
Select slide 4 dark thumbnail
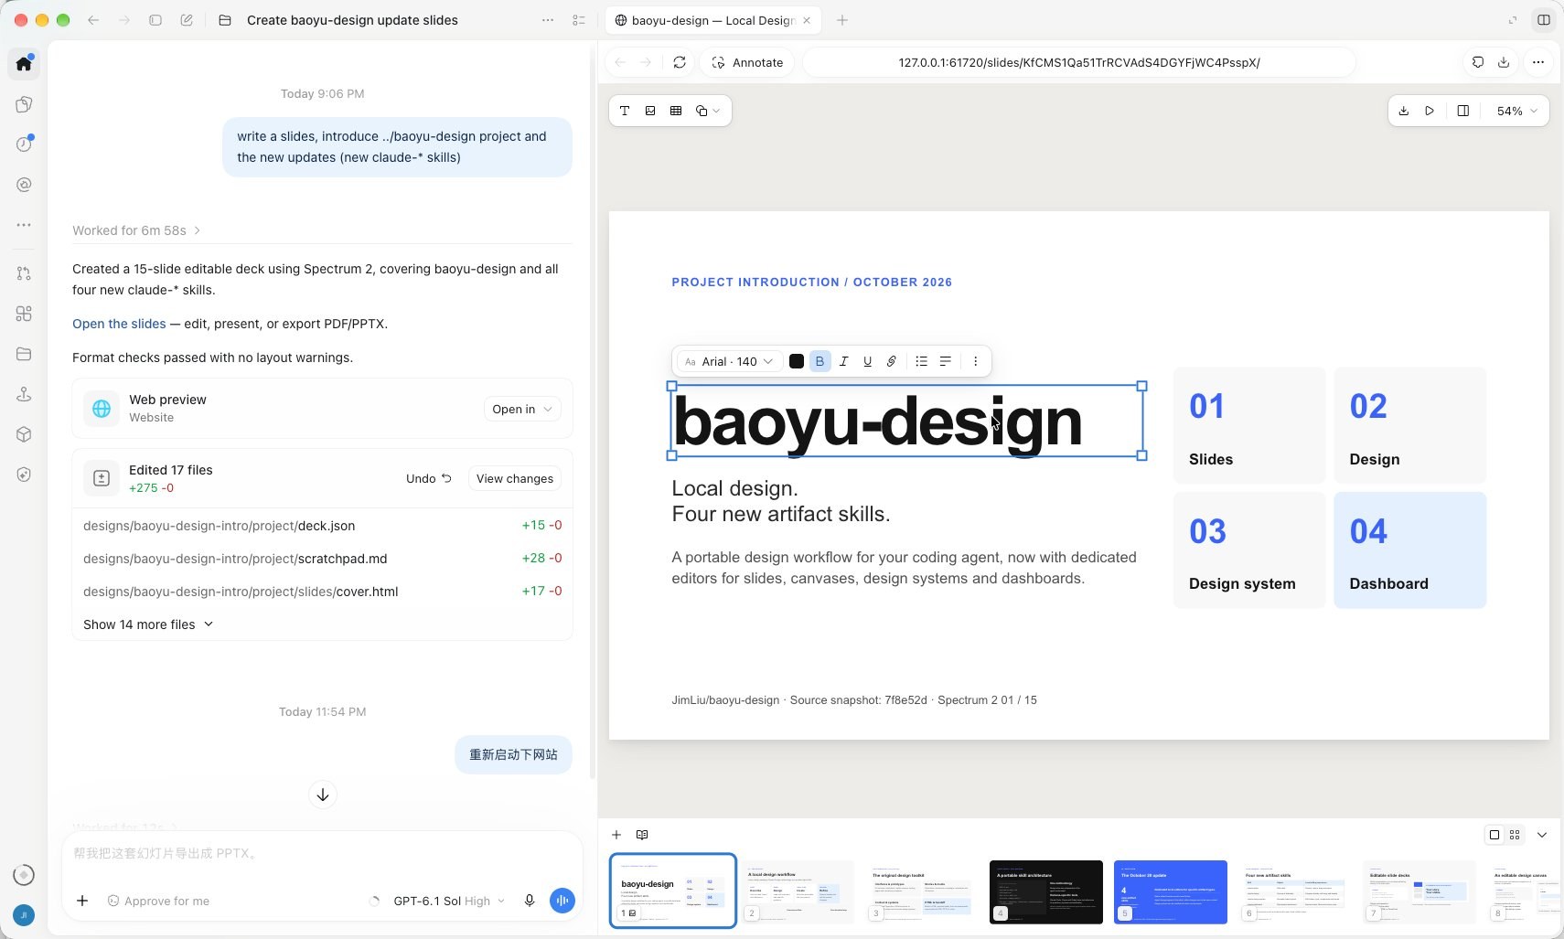click(x=1046, y=891)
